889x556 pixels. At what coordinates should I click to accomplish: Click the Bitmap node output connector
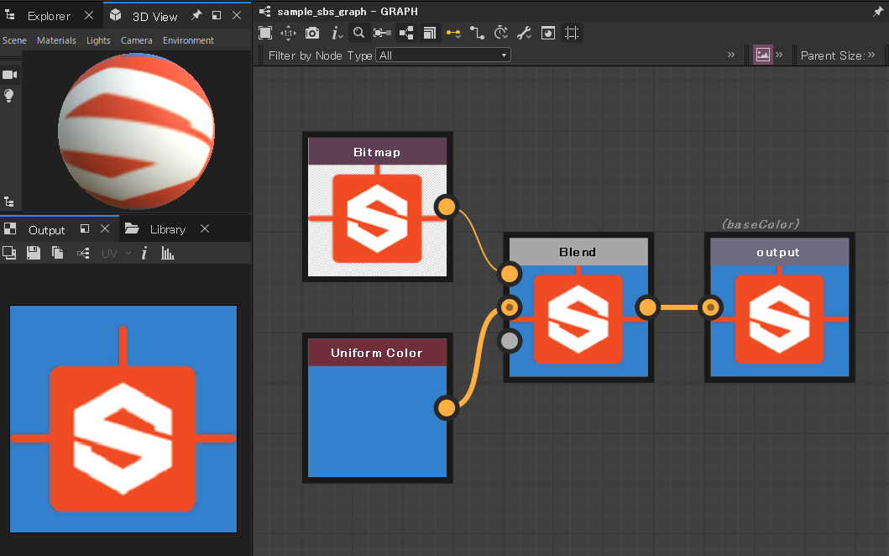click(447, 207)
